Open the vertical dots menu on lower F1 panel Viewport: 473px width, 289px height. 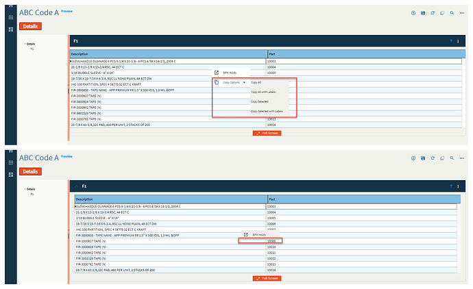coord(458,186)
